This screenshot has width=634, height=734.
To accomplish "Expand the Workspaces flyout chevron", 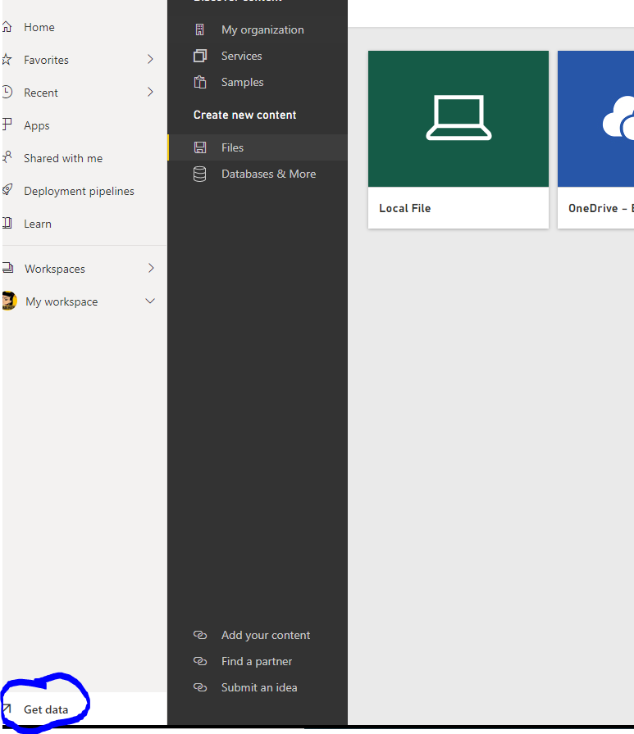I will (x=151, y=268).
